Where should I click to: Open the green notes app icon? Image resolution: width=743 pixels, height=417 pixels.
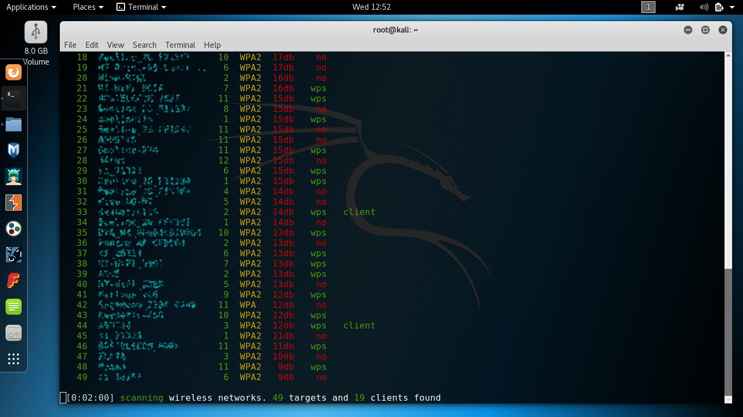14,307
